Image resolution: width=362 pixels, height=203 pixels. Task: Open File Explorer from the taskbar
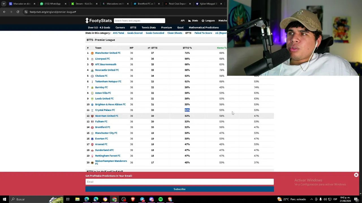77,199
